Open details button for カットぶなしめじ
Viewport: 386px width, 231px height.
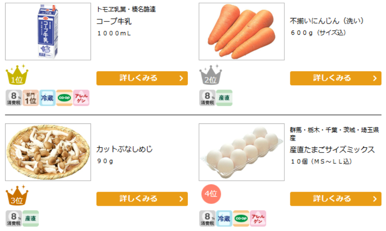coord(142,199)
